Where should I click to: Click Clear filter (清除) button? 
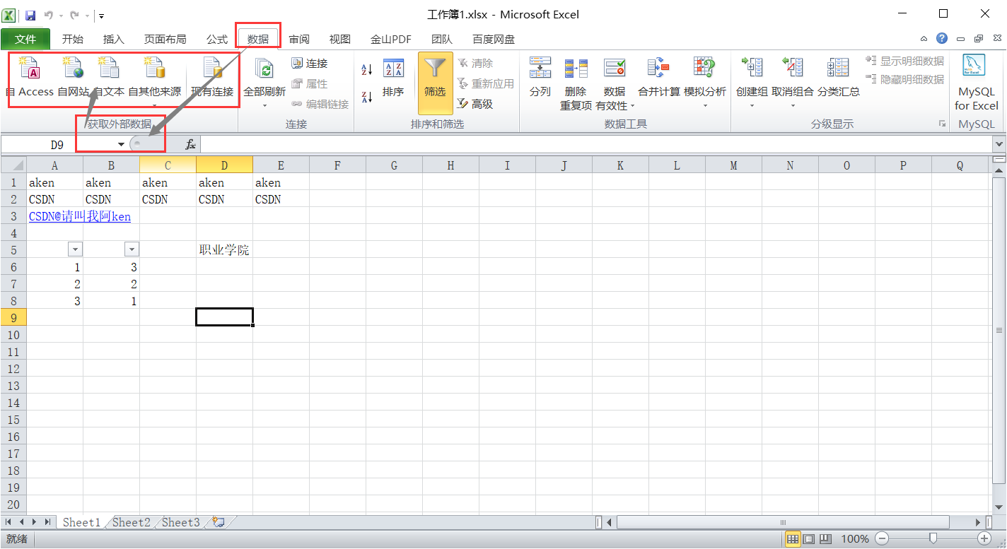[475, 63]
